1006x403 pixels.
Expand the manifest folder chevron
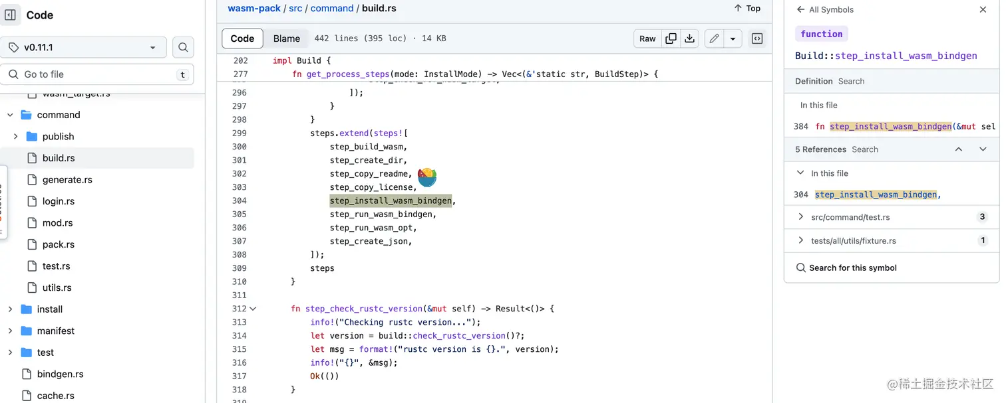[10, 331]
